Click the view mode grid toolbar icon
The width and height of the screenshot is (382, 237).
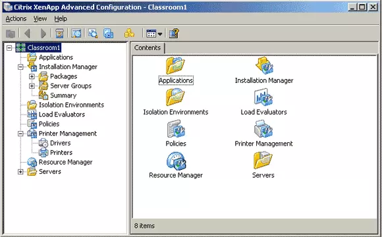(x=151, y=34)
